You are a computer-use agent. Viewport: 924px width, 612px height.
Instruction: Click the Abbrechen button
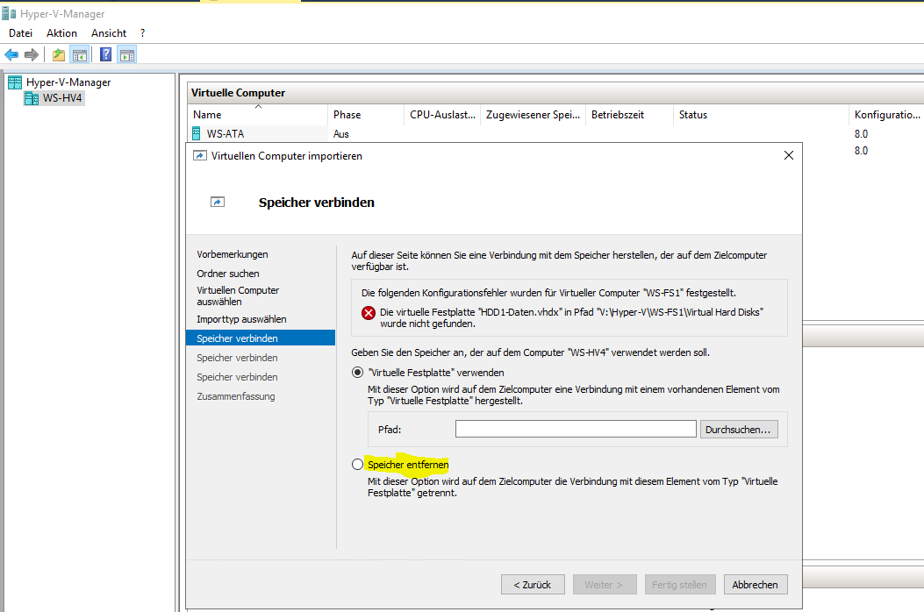[x=756, y=584]
